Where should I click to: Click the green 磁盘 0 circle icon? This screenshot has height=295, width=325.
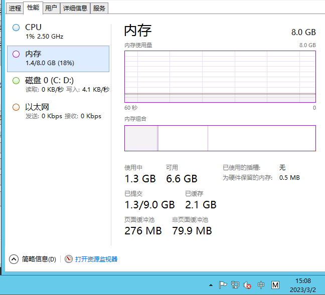pyautogui.click(x=16, y=81)
